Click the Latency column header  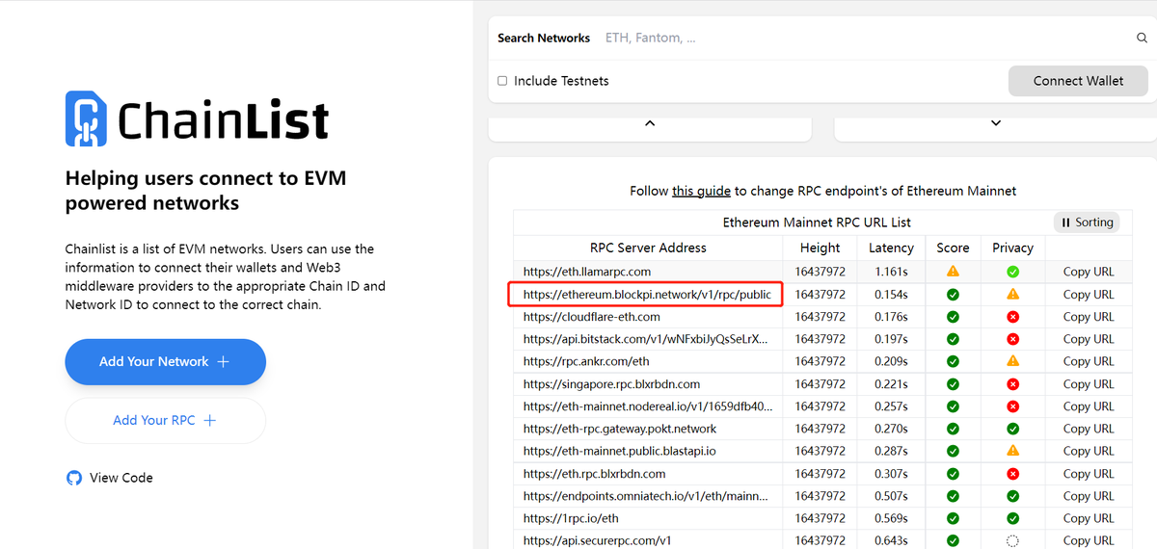click(x=891, y=248)
